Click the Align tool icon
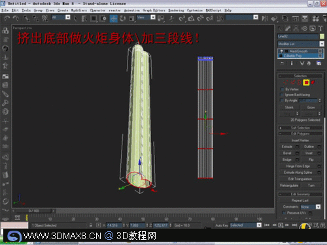The width and height of the screenshot is (327, 245). point(275,19)
